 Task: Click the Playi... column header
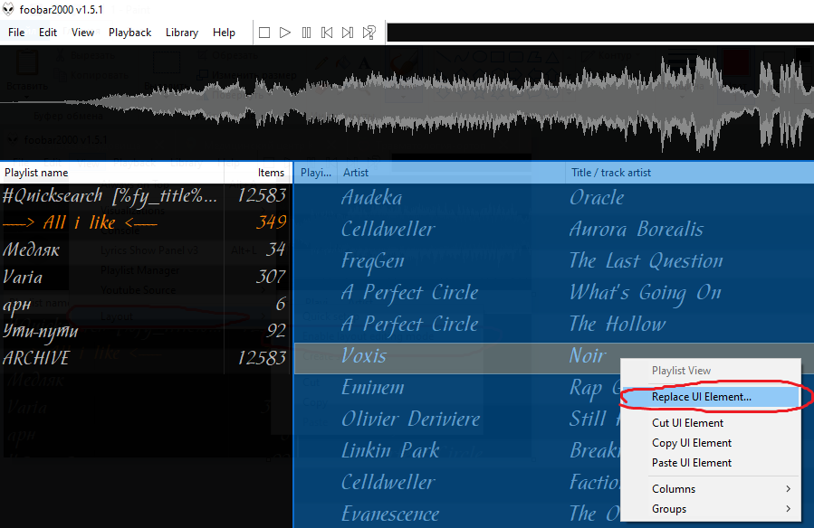tap(316, 173)
